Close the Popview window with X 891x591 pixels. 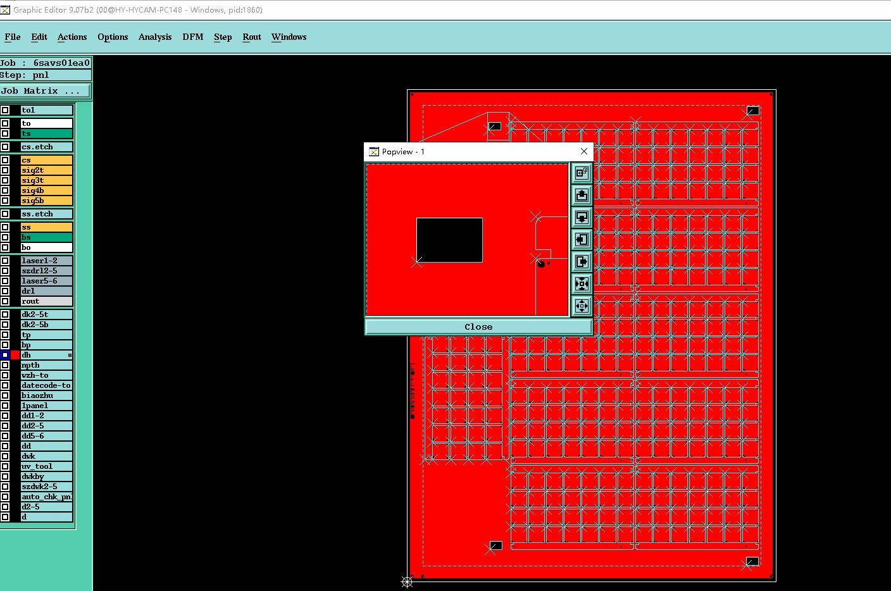[584, 151]
